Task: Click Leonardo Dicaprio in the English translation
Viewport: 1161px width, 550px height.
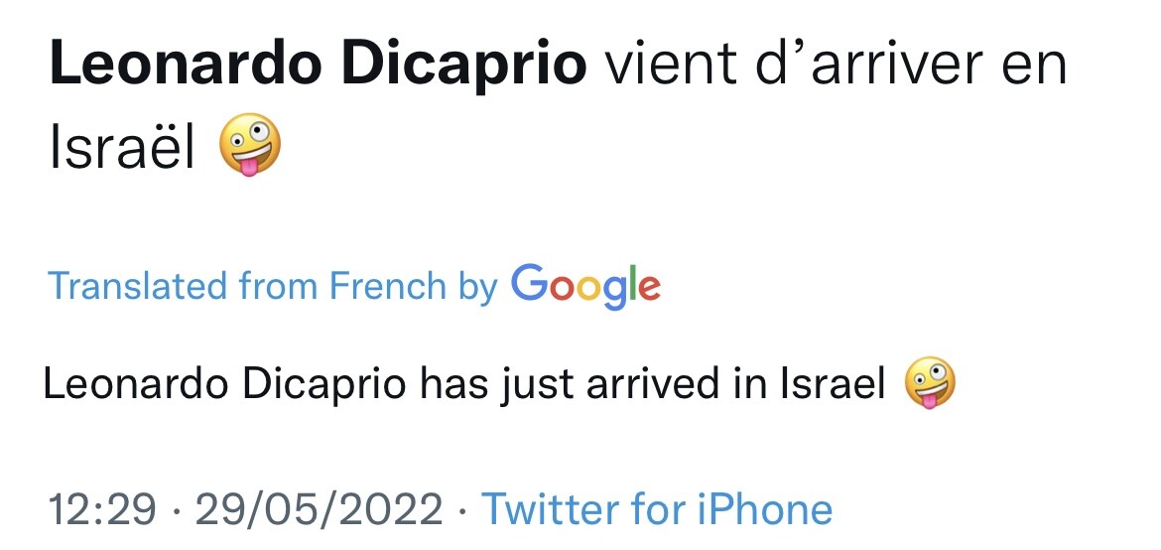Action: [x=224, y=385]
